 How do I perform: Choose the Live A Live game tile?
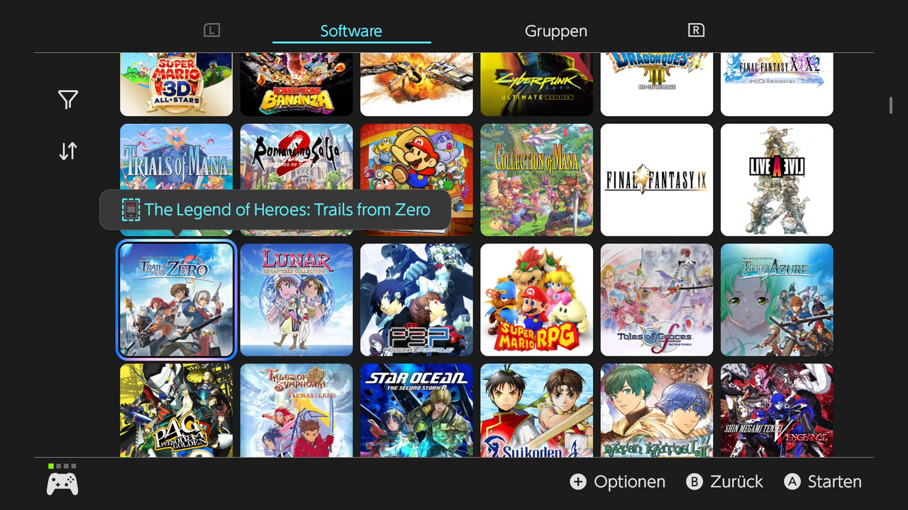[x=777, y=180]
